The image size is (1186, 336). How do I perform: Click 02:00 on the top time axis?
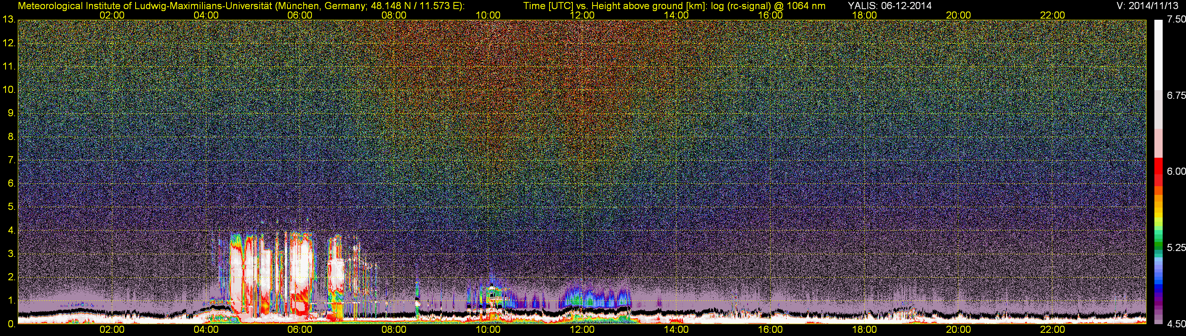tap(112, 15)
